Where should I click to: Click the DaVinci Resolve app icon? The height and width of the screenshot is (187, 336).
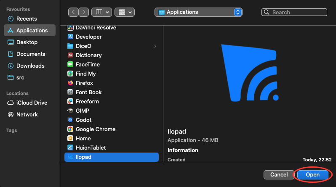pyautogui.click(x=70, y=28)
